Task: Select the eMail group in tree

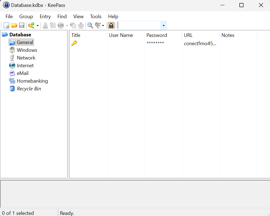Action: [x=22, y=73]
